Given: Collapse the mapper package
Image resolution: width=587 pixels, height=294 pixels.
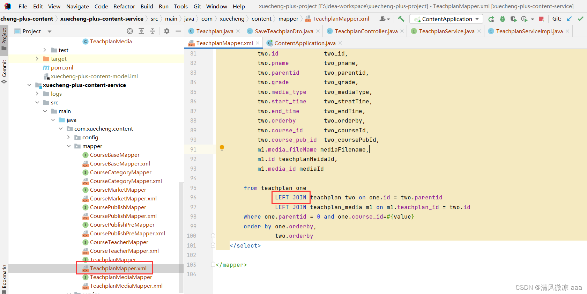Looking at the screenshot, I should tap(68, 146).
